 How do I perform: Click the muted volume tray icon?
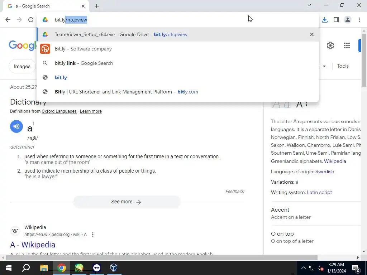321,268
